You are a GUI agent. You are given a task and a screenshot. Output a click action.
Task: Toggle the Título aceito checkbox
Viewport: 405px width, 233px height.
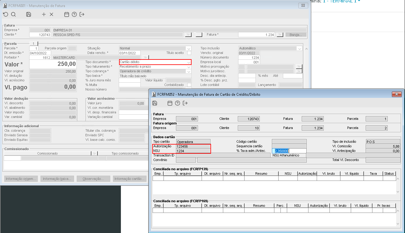(x=189, y=53)
